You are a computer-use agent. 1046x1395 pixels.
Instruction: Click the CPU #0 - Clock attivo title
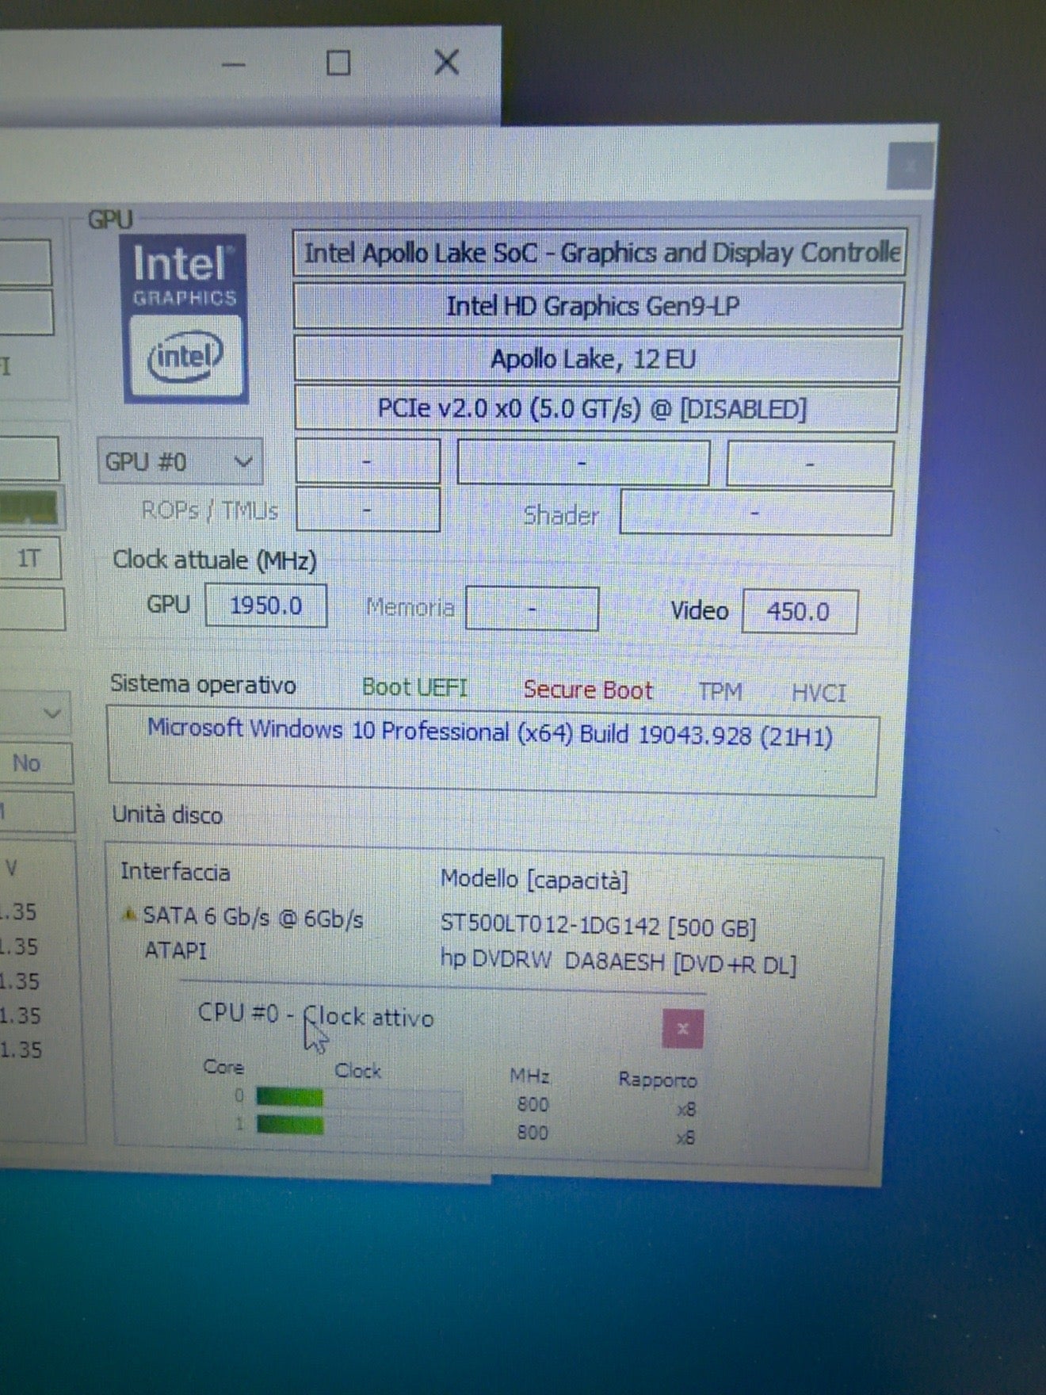pos(315,1015)
